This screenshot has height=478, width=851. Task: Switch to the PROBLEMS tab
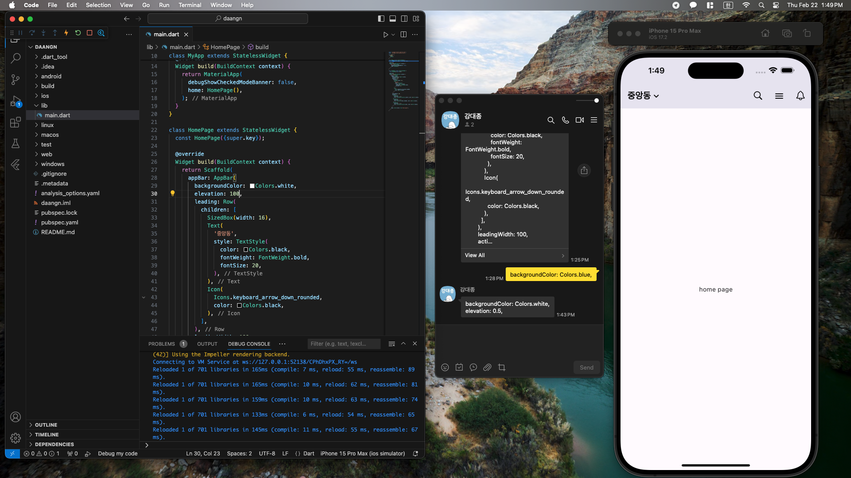point(162,344)
